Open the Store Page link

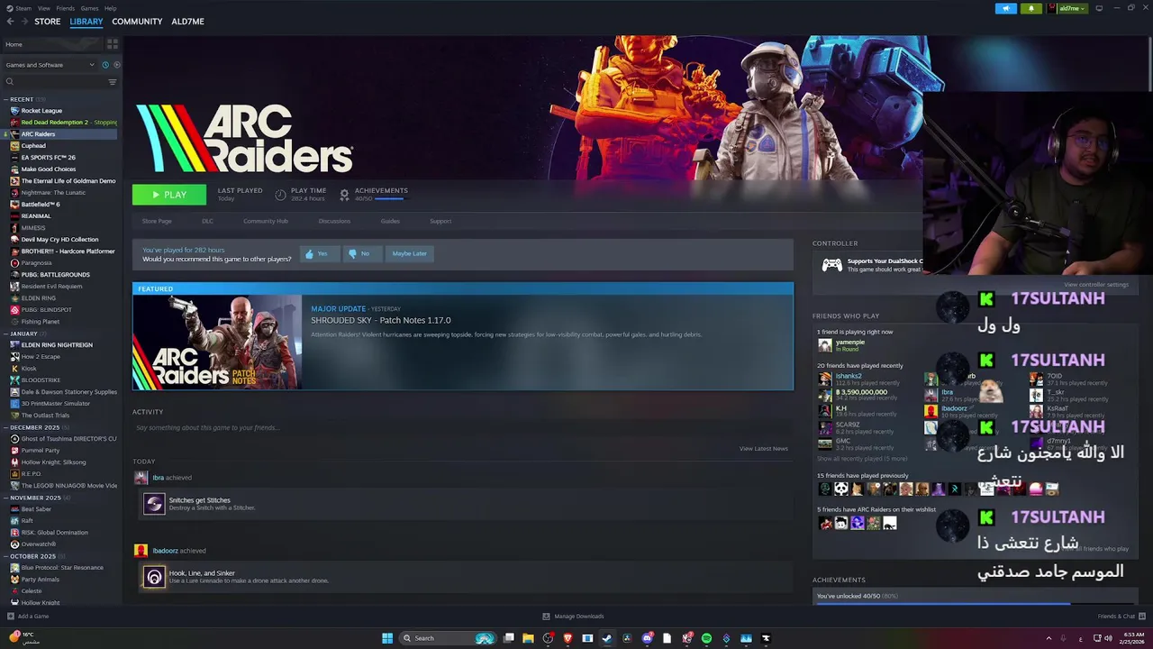157,221
